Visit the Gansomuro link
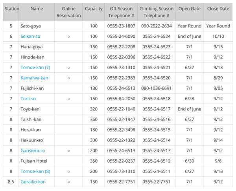Image resolution: width=236 pixels, height=191 pixels. coord(33,151)
